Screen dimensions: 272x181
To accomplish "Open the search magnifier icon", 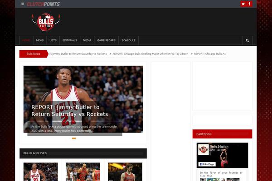I will [248, 40].
